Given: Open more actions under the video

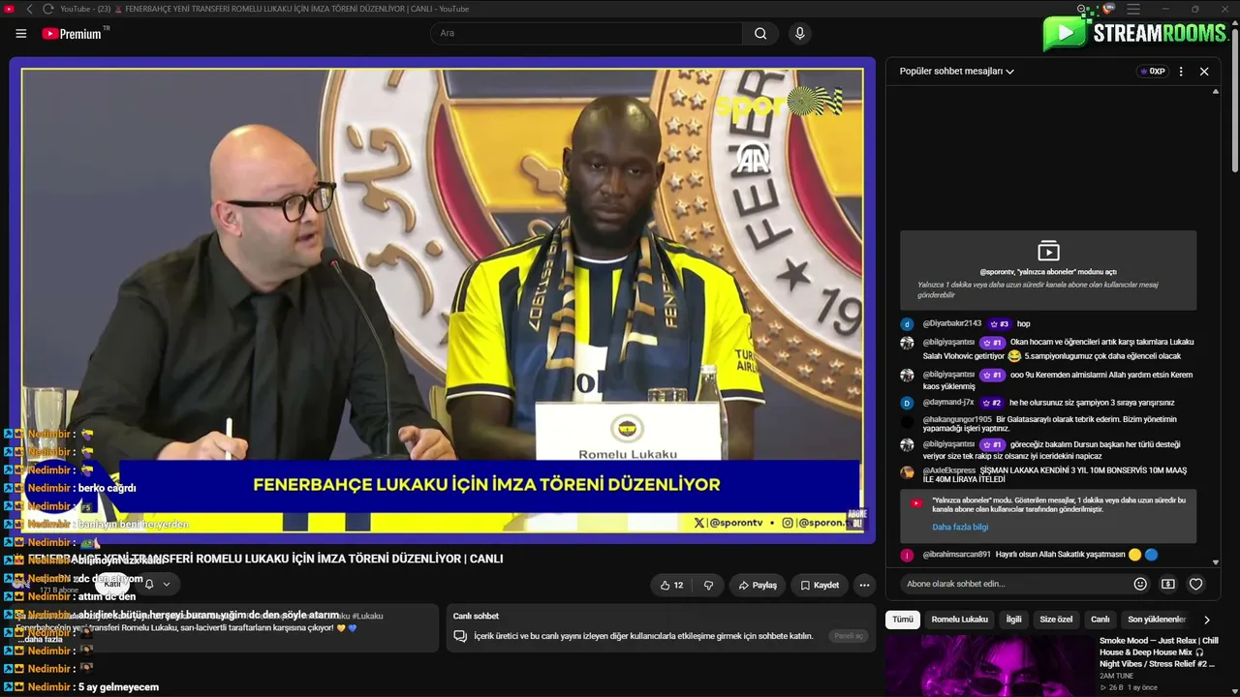Looking at the screenshot, I should (864, 585).
